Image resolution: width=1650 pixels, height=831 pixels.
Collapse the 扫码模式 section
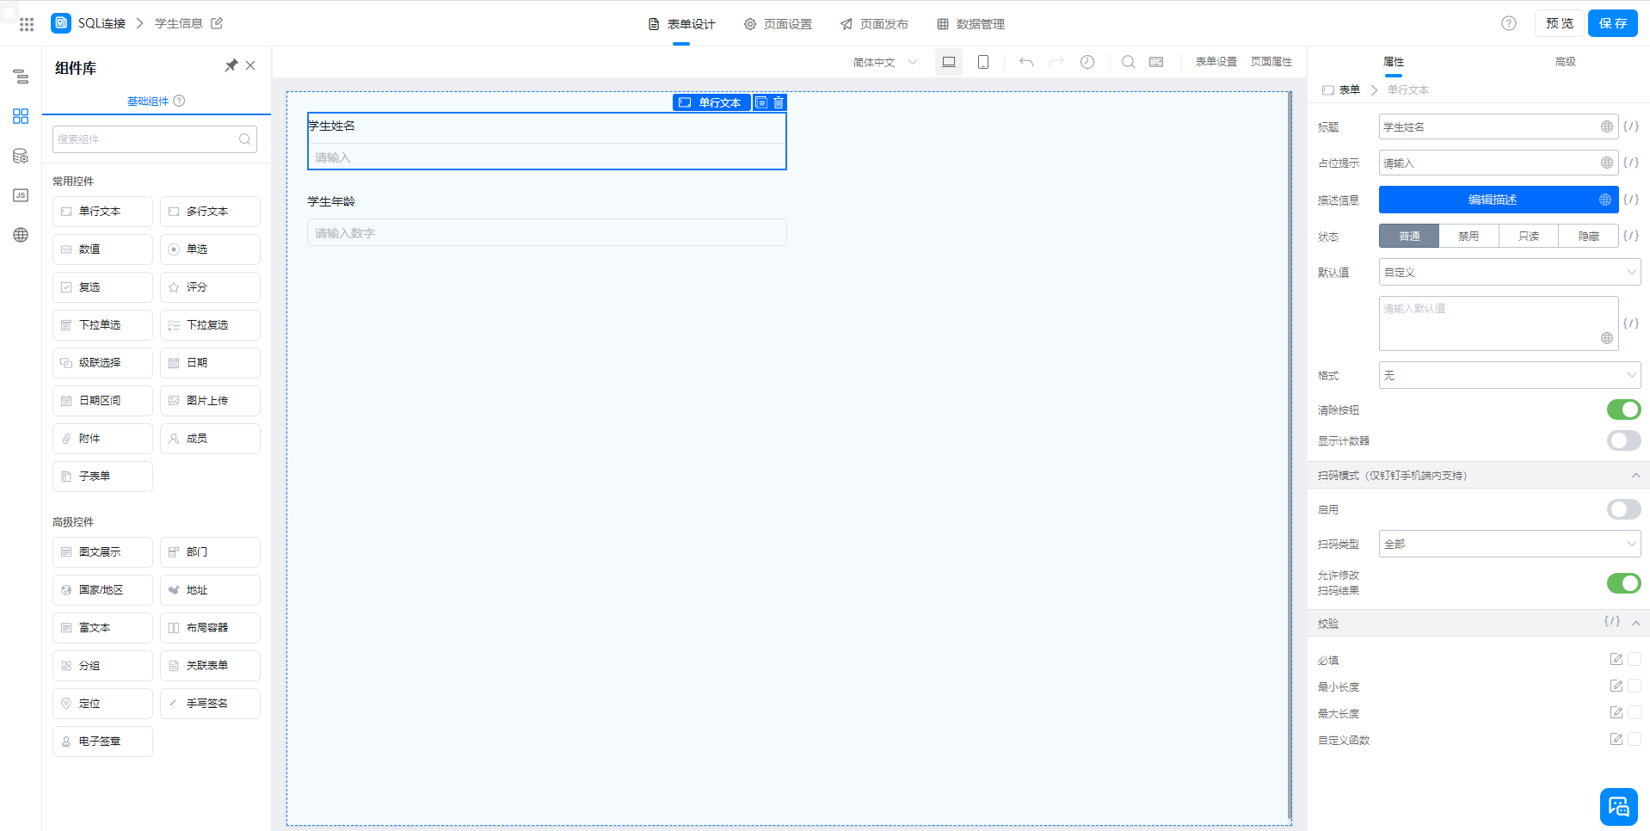click(x=1636, y=476)
